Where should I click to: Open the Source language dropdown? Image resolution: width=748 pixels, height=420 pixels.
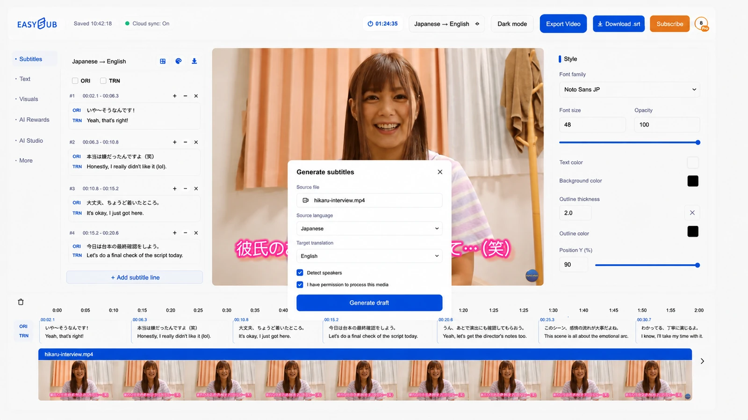(369, 229)
